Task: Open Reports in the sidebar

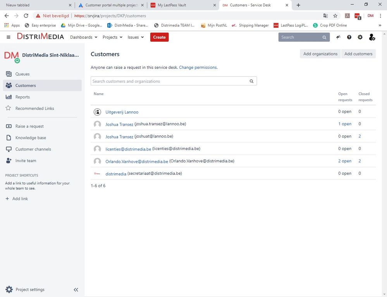Action: point(42,97)
